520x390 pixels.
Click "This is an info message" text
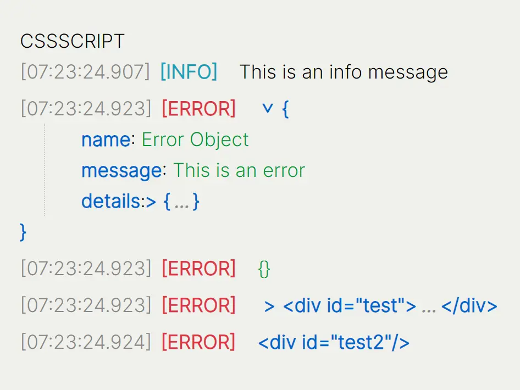344,72
